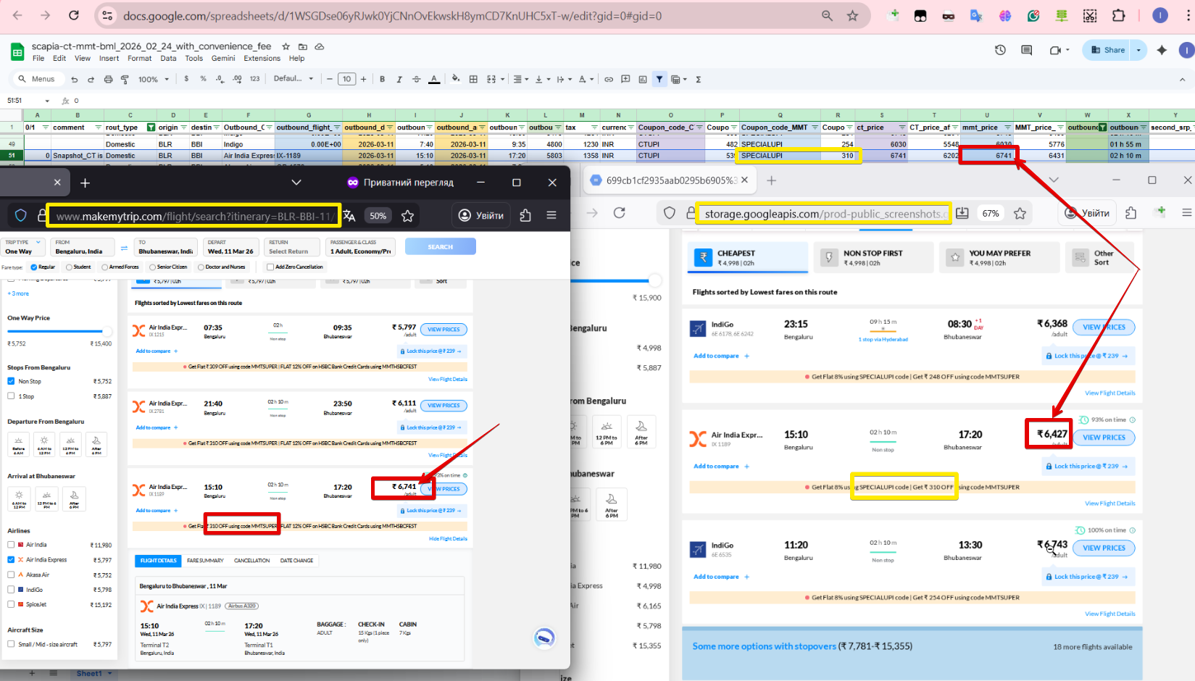The image size is (1195, 681).
Task: View prices for 07:35 flight
Action: click(x=444, y=330)
